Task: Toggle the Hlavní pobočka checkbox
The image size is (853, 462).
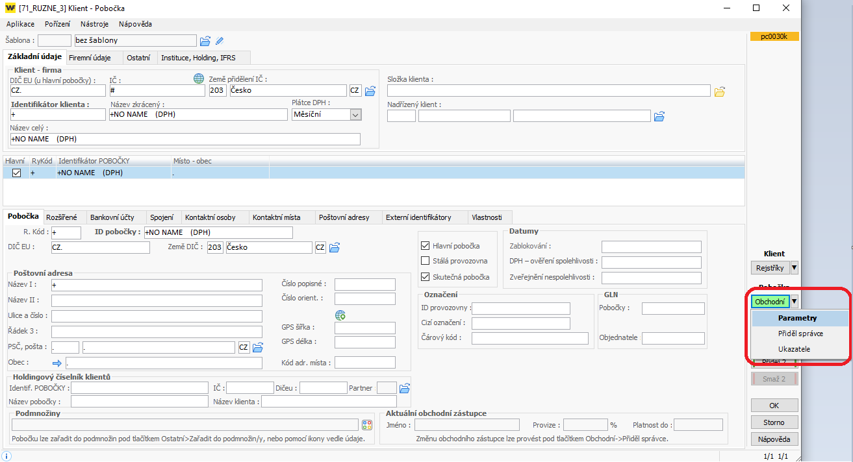Action: tap(426, 246)
